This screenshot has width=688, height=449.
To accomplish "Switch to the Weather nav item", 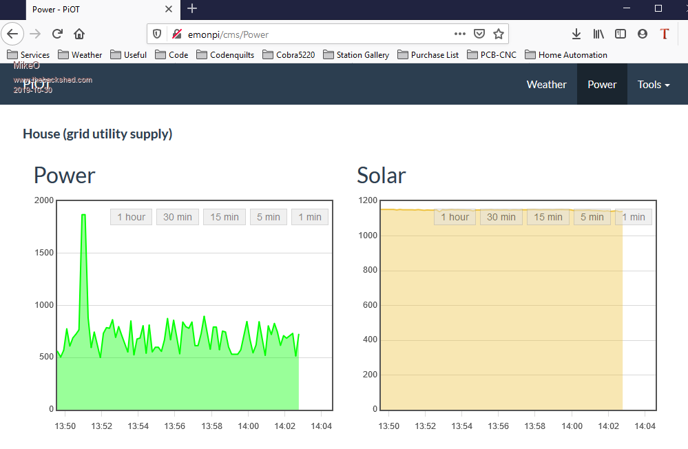I will (x=546, y=85).
